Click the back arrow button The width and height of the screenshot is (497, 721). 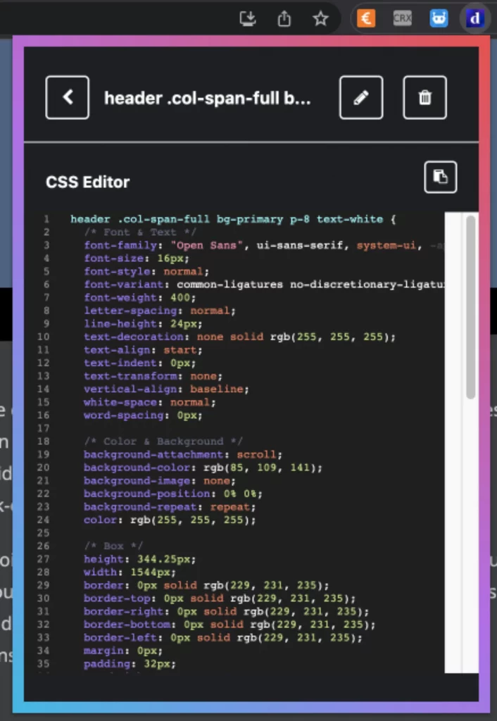(68, 97)
